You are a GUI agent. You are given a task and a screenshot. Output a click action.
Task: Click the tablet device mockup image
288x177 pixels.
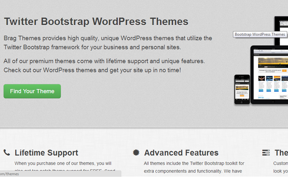pyautogui.click(x=269, y=75)
